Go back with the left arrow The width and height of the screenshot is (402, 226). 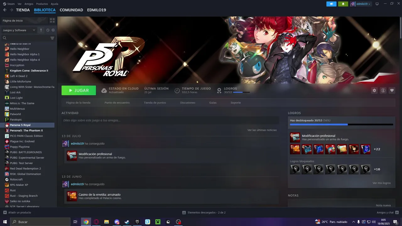coord(5,10)
